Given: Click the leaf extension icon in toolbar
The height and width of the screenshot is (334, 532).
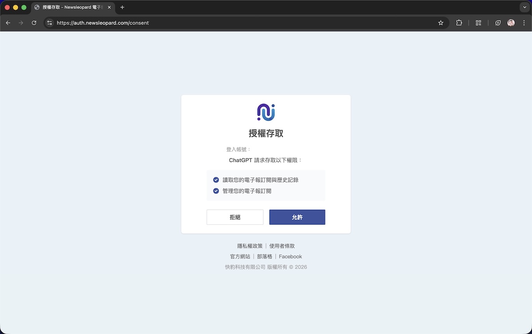Looking at the screenshot, I should click(x=498, y=23).
